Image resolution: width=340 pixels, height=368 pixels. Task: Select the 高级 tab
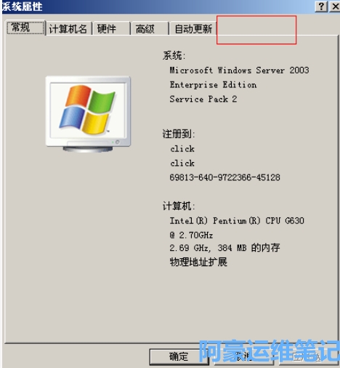click(x=150, y=29)
